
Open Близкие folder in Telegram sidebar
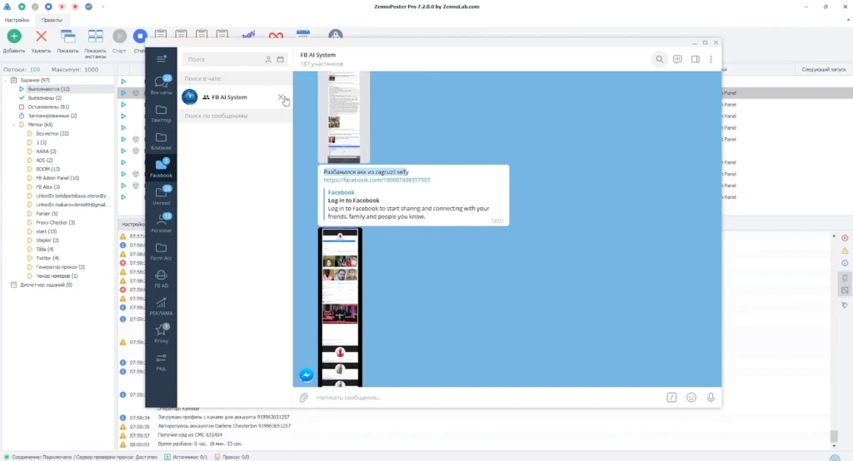click(x=161, y=141)
